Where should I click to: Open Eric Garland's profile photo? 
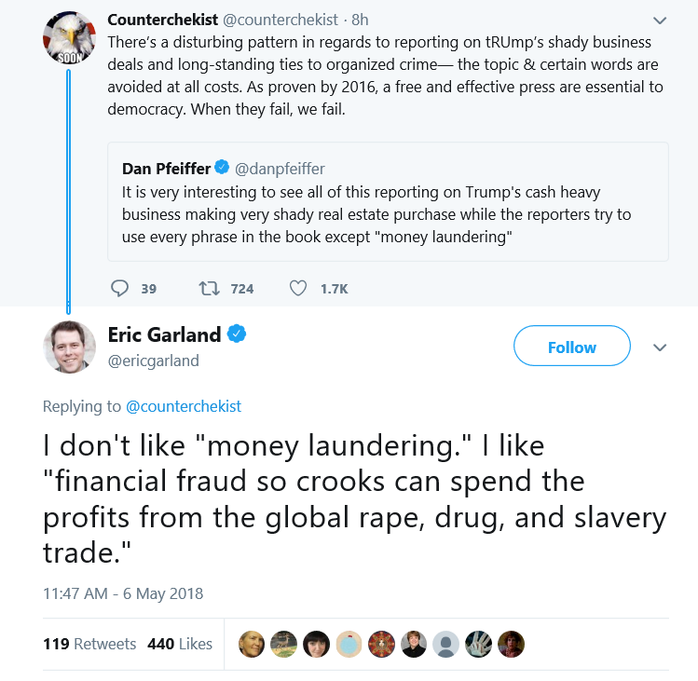point(69,347)
